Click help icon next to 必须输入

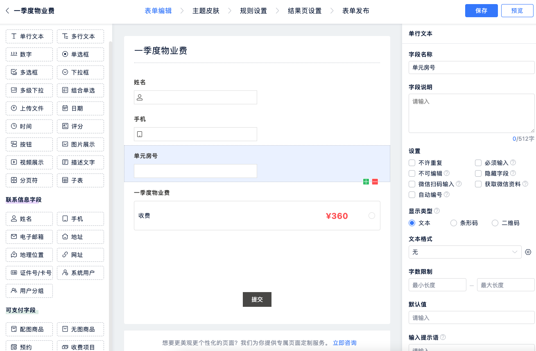click(513, 163)
